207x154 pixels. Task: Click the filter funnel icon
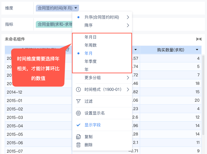click(x=78, y=101)
